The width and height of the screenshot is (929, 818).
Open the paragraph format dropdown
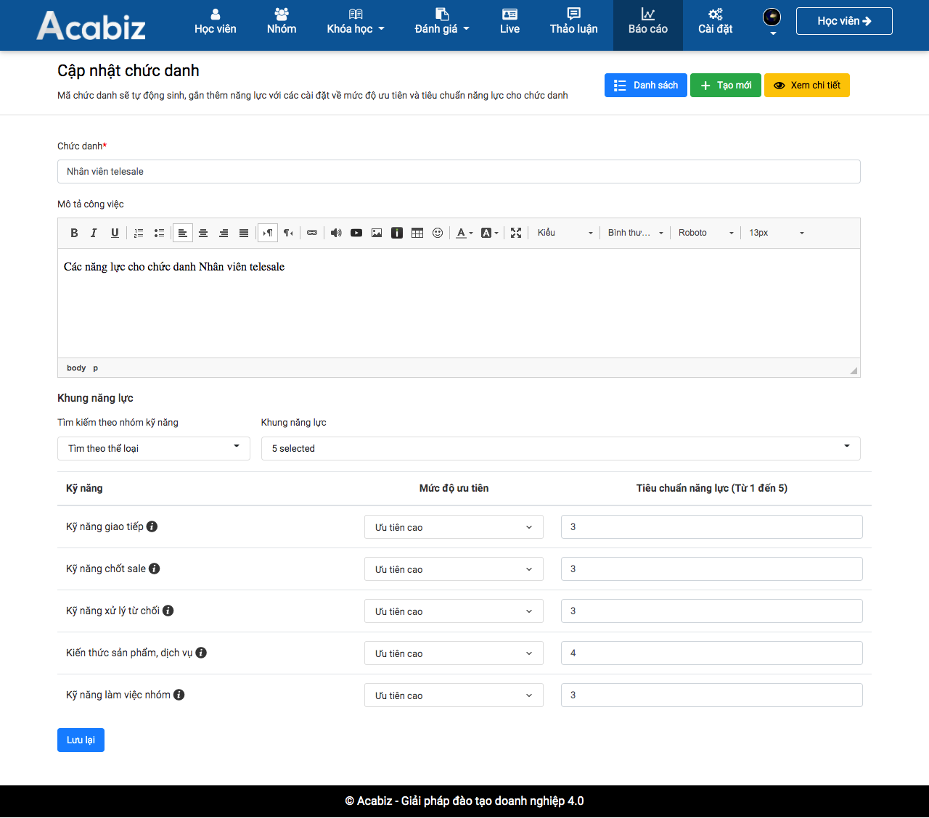point(636,233)
